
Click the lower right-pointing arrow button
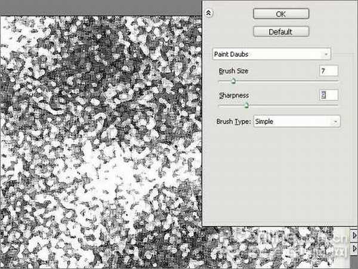pyautogui.click(x=354, y=248)
